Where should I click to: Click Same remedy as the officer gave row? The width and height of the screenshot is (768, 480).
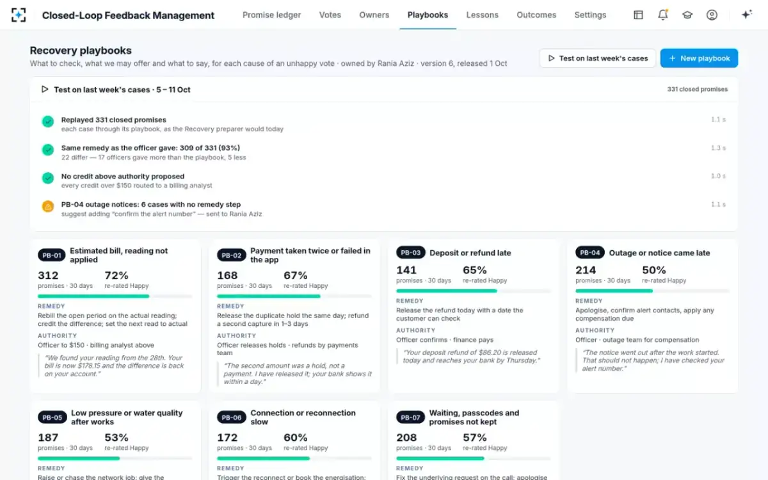point(384,152)
